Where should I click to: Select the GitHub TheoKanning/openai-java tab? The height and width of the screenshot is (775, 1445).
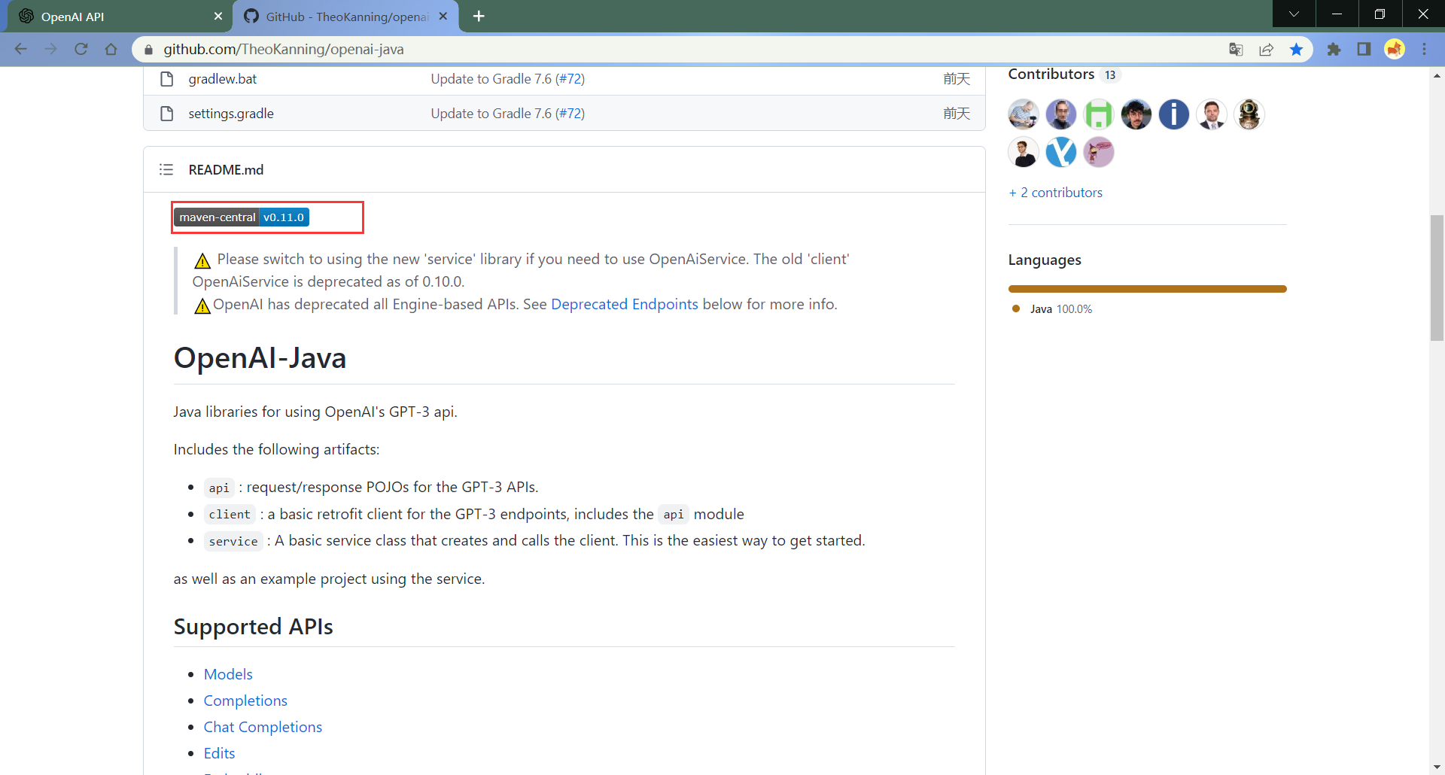[x=346, y=17]
